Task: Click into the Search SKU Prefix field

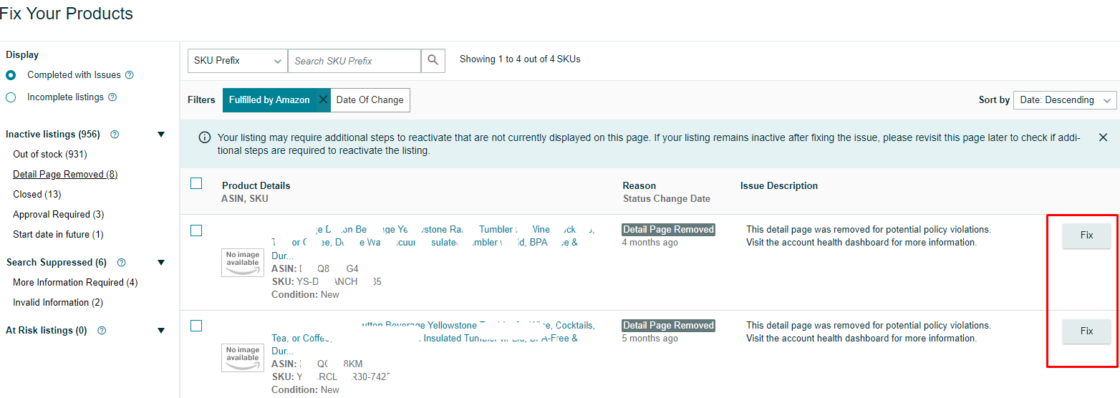Action: point(354,61)
